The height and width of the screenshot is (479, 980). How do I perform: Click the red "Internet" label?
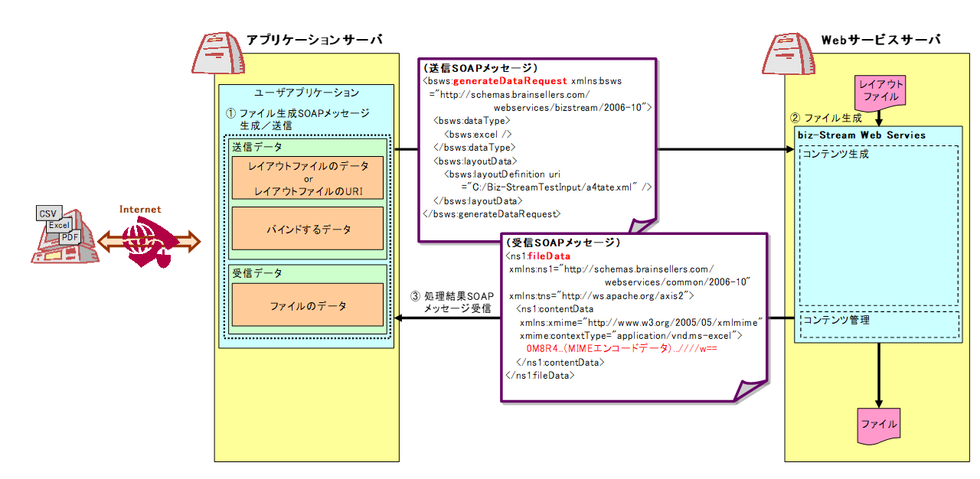point(140,210)
